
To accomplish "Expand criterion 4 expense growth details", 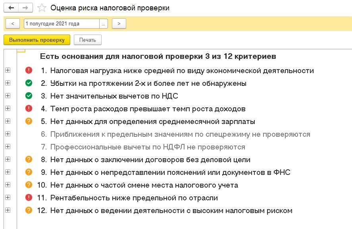I will pos(8,109).
